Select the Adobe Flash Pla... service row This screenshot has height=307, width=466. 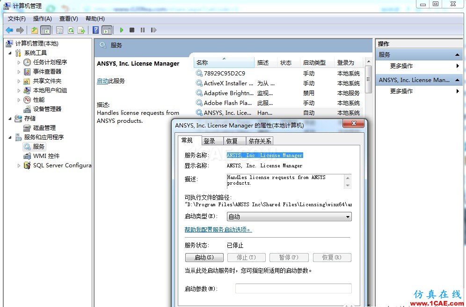278,103
